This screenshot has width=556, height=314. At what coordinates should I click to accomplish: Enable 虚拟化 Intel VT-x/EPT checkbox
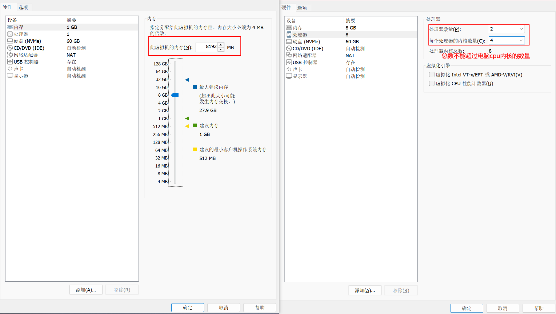click(x=432, y=75)
